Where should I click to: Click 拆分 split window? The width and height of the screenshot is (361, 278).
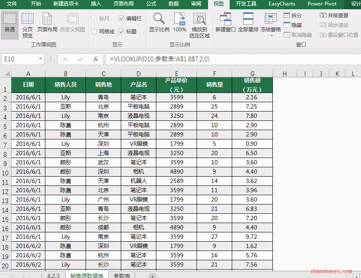tap(293, 15)
